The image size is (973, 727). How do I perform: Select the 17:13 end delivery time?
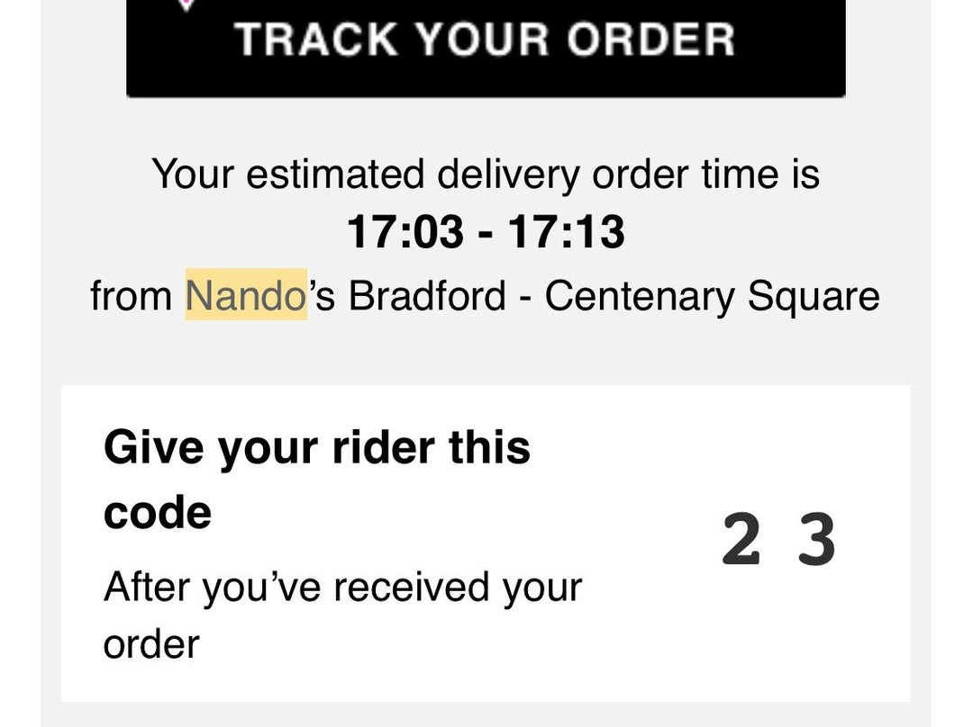[566, 233]
